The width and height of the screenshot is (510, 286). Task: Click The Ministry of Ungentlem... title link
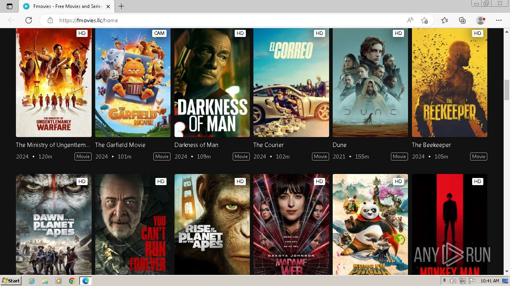tap(53, 145)
